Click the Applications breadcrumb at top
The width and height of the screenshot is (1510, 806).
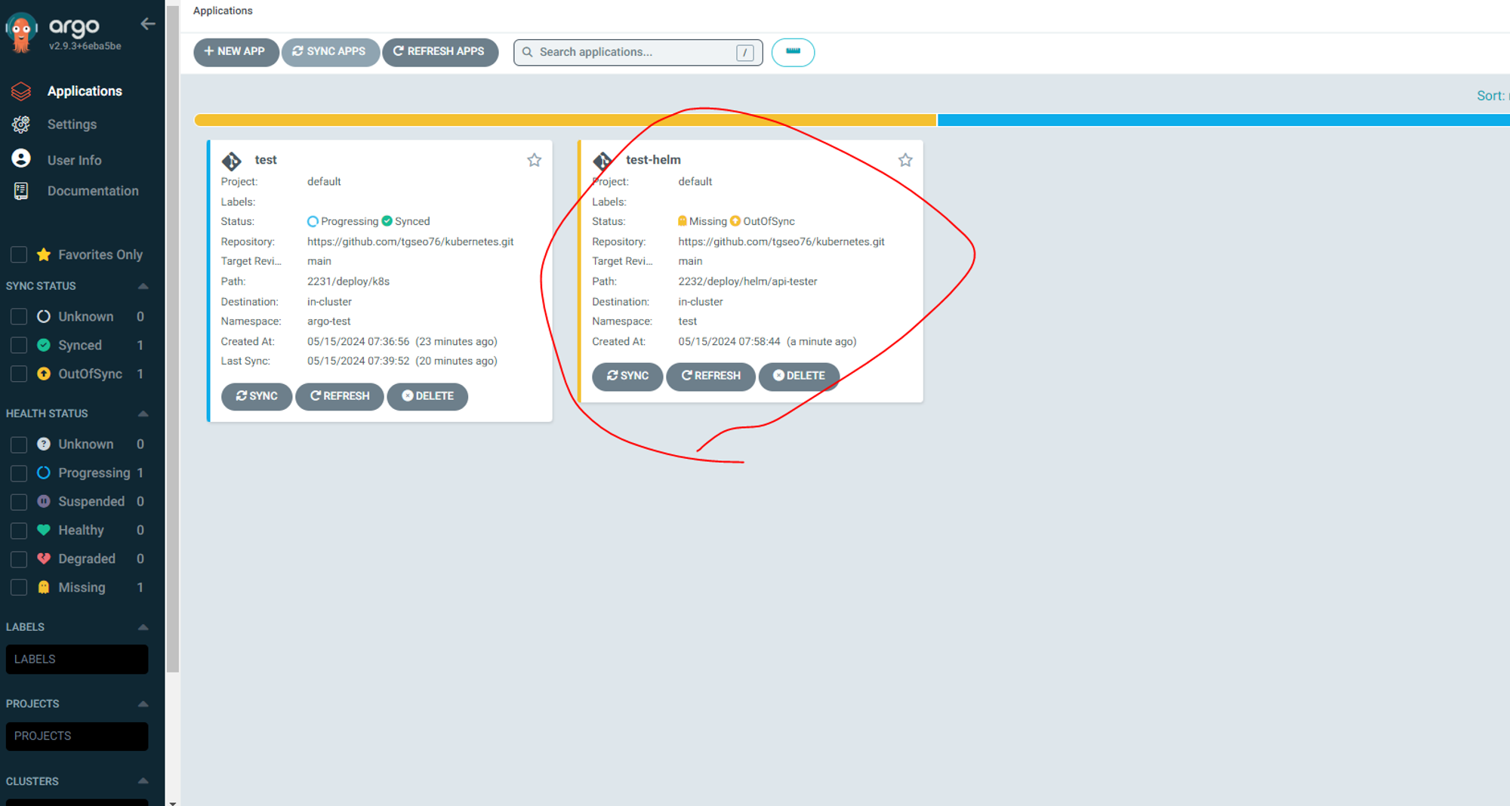pyautogui.click(x=223, y=11)
